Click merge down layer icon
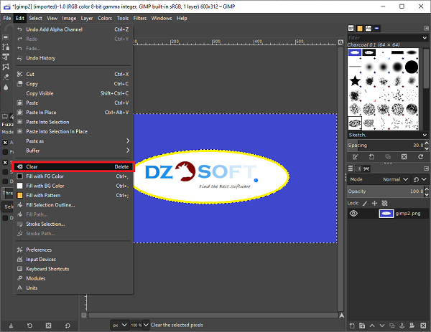This screenshot has height=332, width=431. pyautogui.click(x=412, y=326)
